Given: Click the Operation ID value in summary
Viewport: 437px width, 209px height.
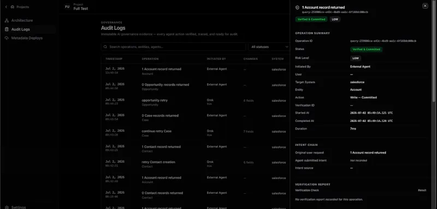Looking at the screenshot, I should [x=383, y=41].
